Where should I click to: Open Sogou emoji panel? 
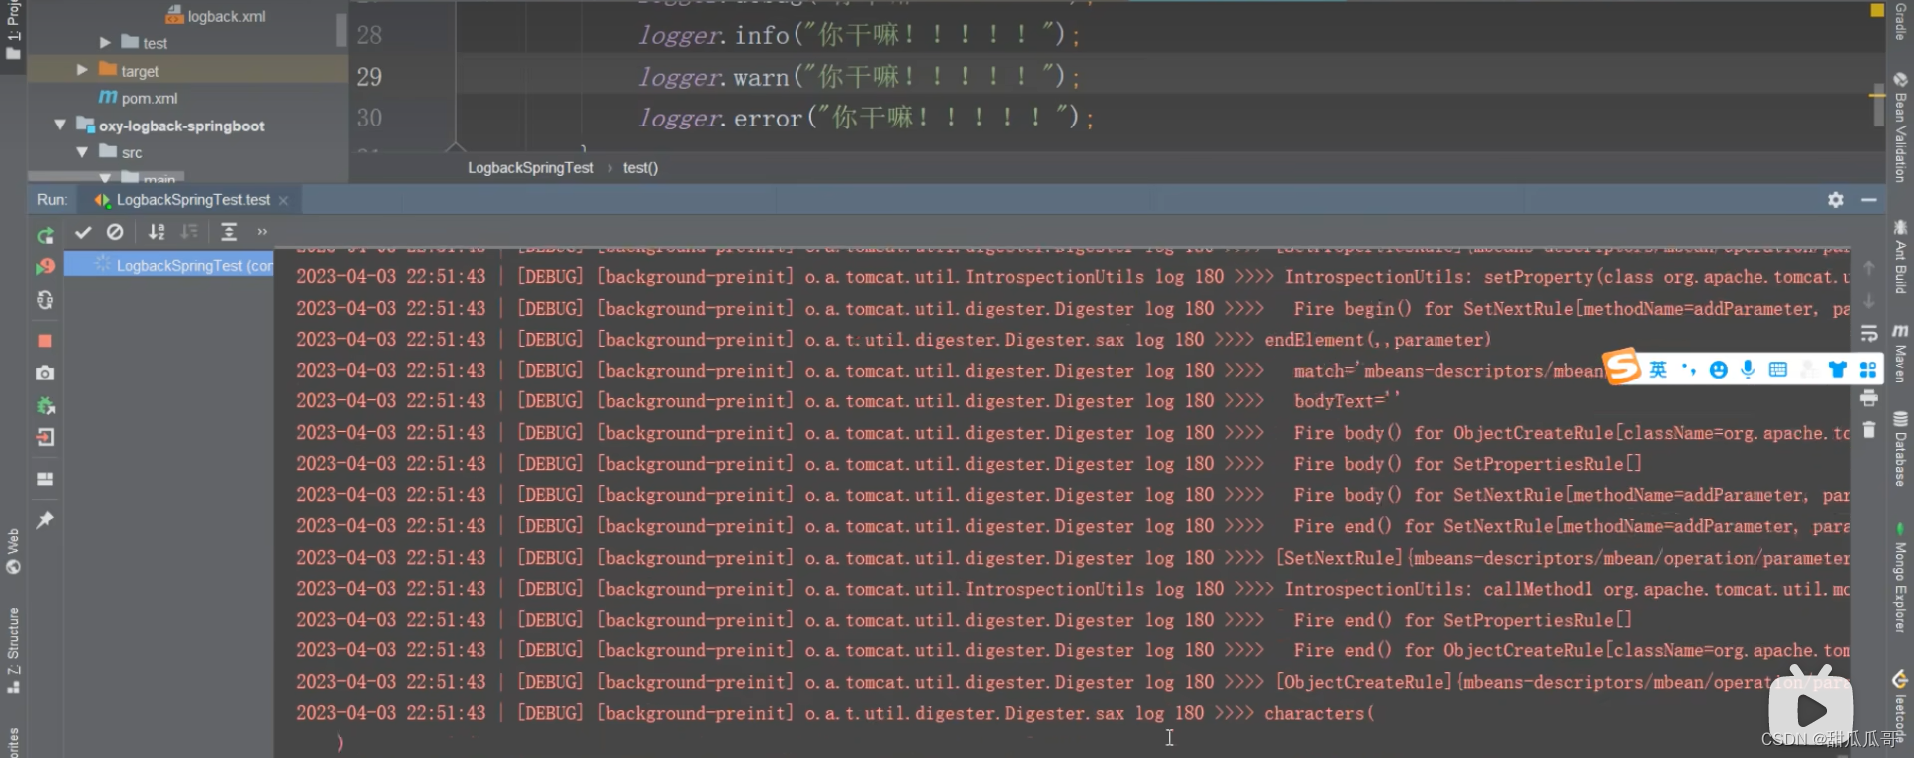tap(1718, 370)
